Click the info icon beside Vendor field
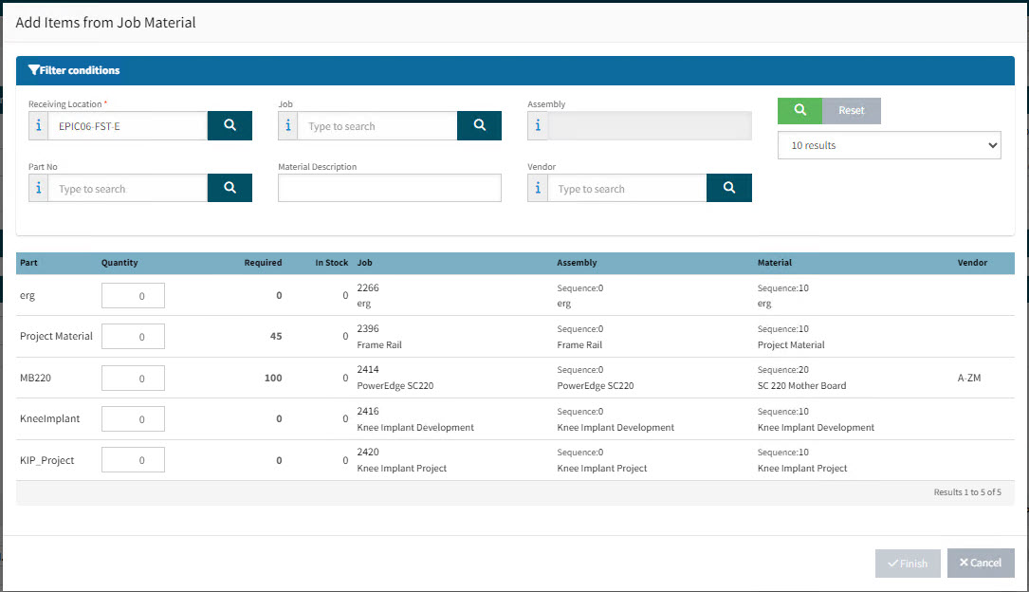This screenshot has height=592, width=1029. coord(538,188)
